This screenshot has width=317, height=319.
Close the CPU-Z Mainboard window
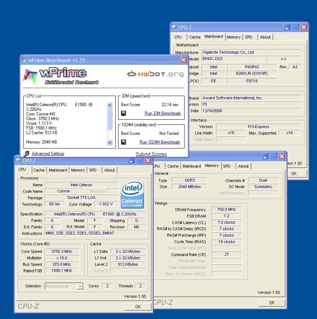click(x=304, y=27)
